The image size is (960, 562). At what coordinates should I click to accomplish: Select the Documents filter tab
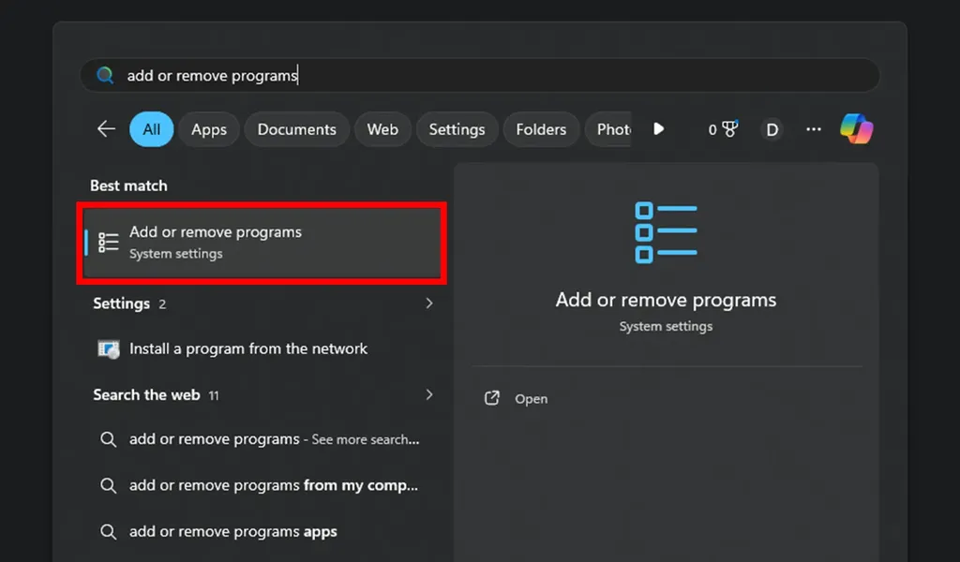click(296, 129)
